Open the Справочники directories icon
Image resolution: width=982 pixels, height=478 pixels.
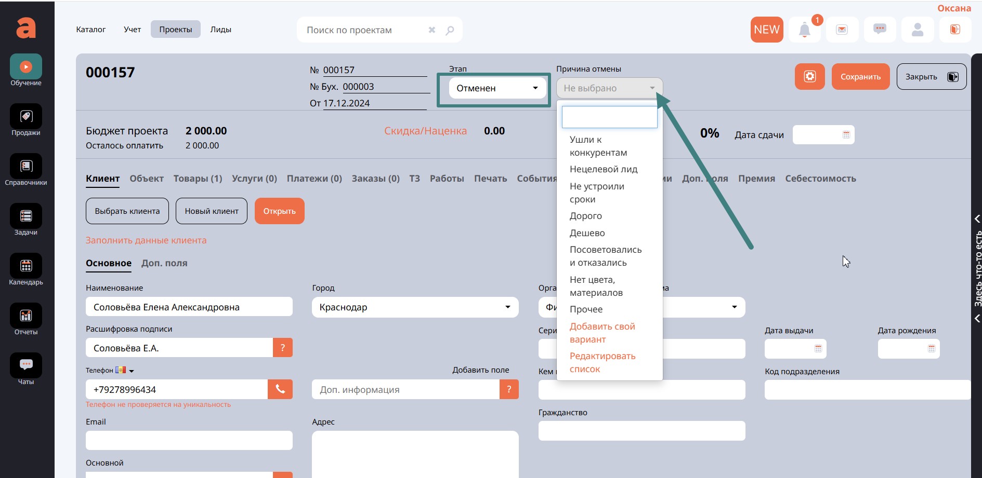(26, 167)
